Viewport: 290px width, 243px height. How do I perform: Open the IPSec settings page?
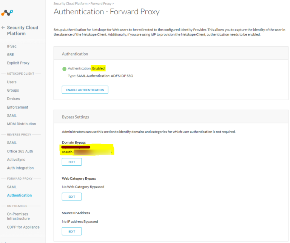(x=12, y=46)
